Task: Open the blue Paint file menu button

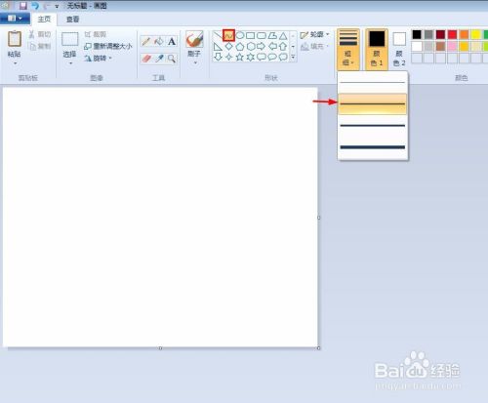Action: (x=15, y=19)
